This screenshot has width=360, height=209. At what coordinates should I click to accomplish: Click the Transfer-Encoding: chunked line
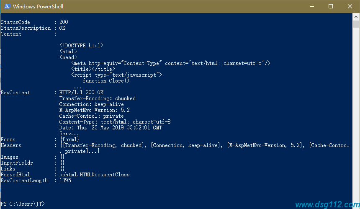point(98,98)
